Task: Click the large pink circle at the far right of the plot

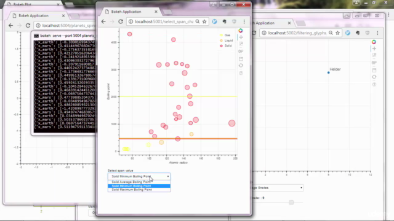Action: [231, 123]
